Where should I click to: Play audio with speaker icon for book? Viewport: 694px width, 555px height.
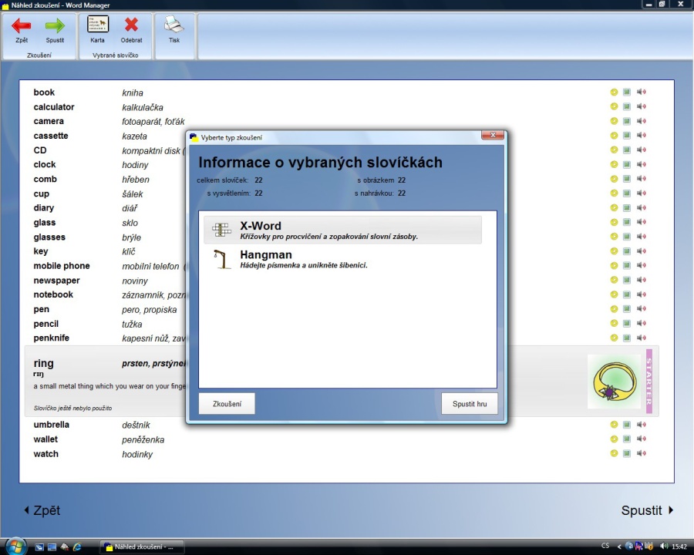pos(641,92)
